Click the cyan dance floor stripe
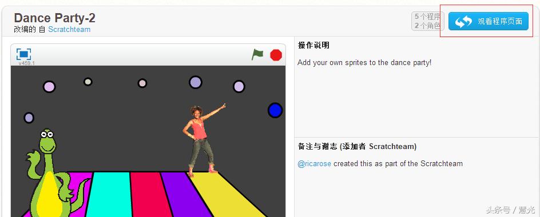The height and width of the screenshot is (217, 540). [109, 194]
